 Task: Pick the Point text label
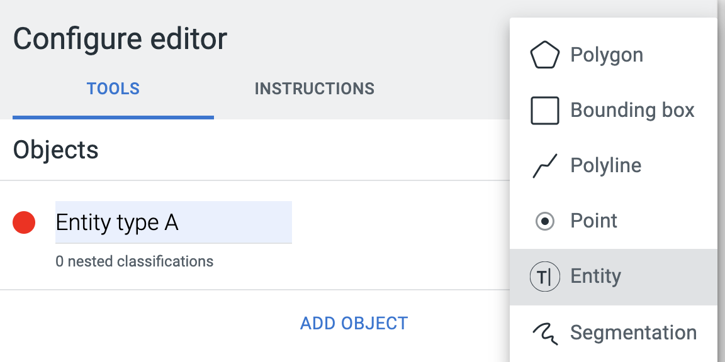(593, 221)
